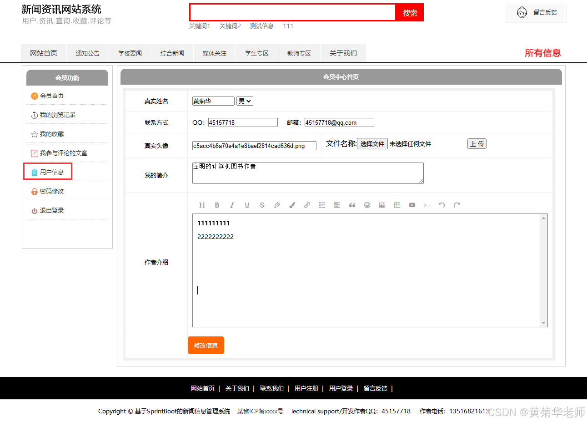Click the 留言反馈 face icon
Viewport: 587px width, 422px height.
click(522, 12)
